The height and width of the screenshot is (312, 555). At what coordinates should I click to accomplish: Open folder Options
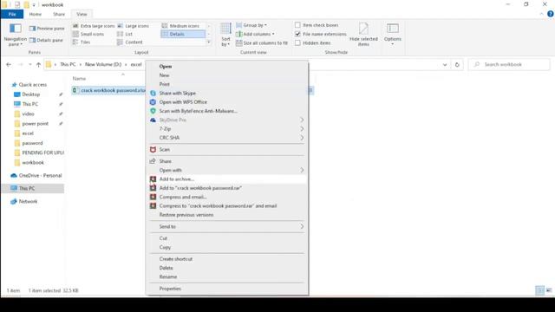[x=393, y=35]
